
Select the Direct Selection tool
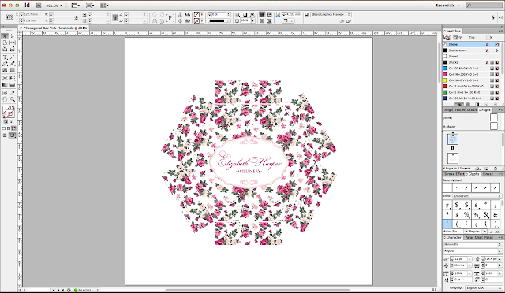click(13, 36)
